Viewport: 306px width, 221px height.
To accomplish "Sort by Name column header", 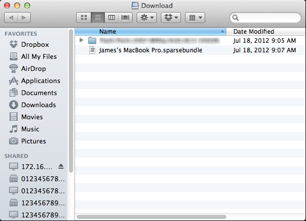I will pyautogui.click(x=151, y=31).
